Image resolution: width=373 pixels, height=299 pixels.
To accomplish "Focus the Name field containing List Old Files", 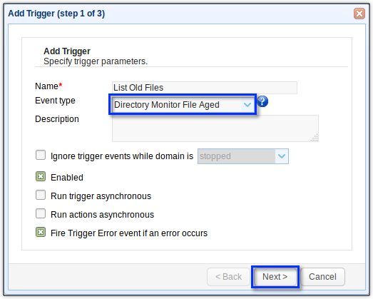I will click(205, 88).
